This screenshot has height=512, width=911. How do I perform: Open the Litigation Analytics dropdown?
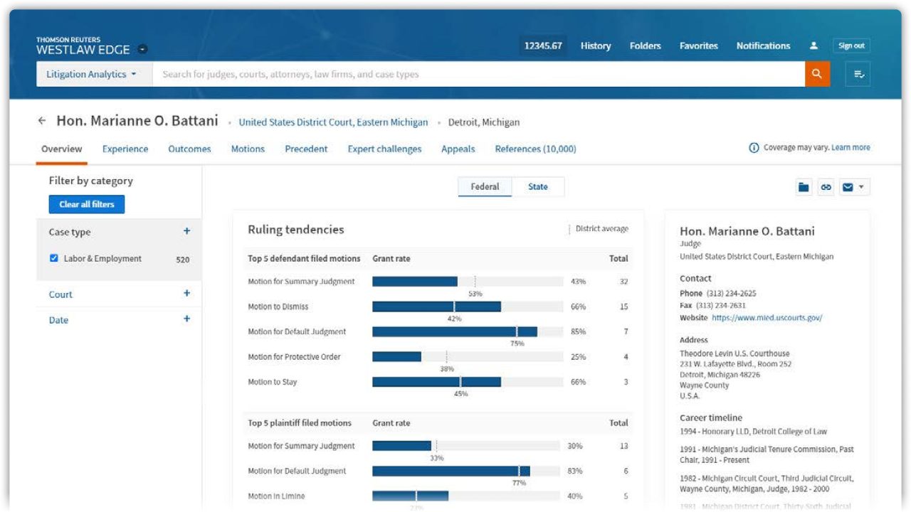click(x=93, y=73)
